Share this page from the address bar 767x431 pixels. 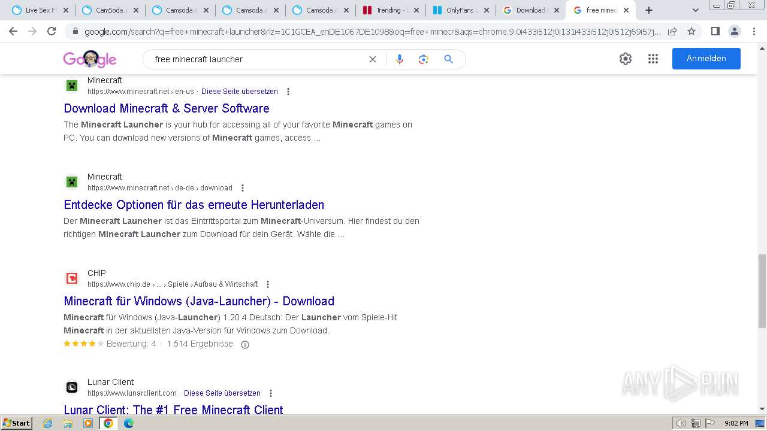point(672,31)
